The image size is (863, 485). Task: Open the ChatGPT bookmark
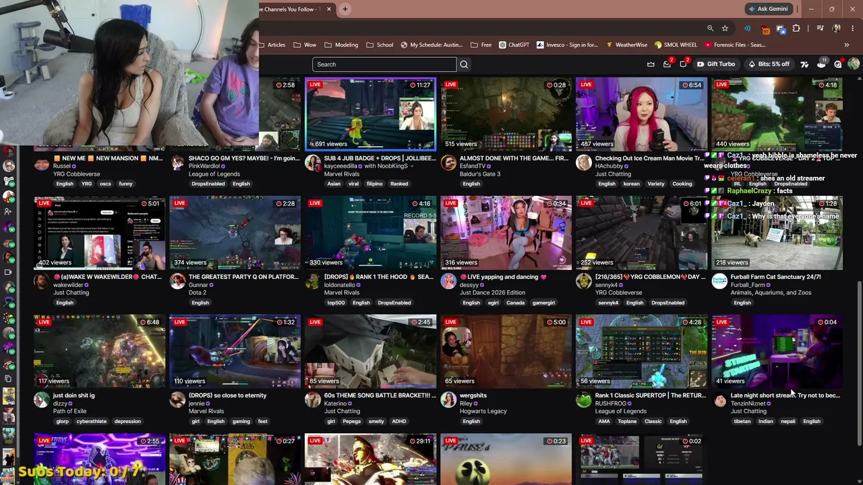[514, 45]
